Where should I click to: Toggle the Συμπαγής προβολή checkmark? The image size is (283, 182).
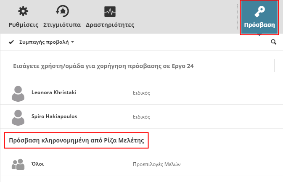11,42
